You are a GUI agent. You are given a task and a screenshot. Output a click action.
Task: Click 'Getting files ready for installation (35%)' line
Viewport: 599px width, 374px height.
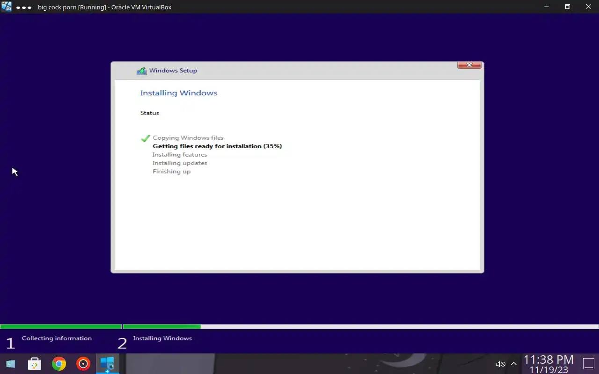click(x=217, y=146)
